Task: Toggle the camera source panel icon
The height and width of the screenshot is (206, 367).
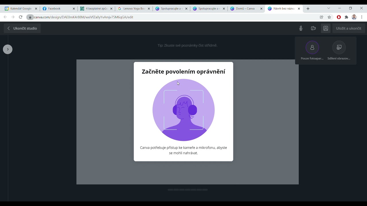Action: pyautogui.click(x=326, y=28)
